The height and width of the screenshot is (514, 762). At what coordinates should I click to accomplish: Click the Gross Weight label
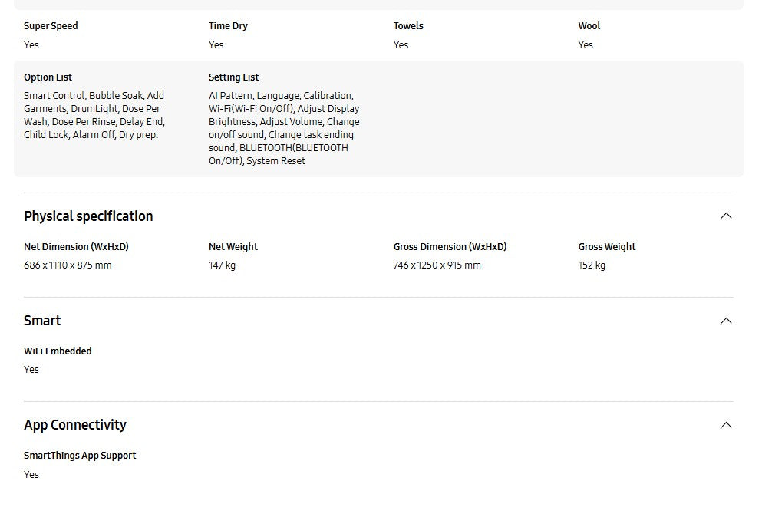(x=607, y=247)
